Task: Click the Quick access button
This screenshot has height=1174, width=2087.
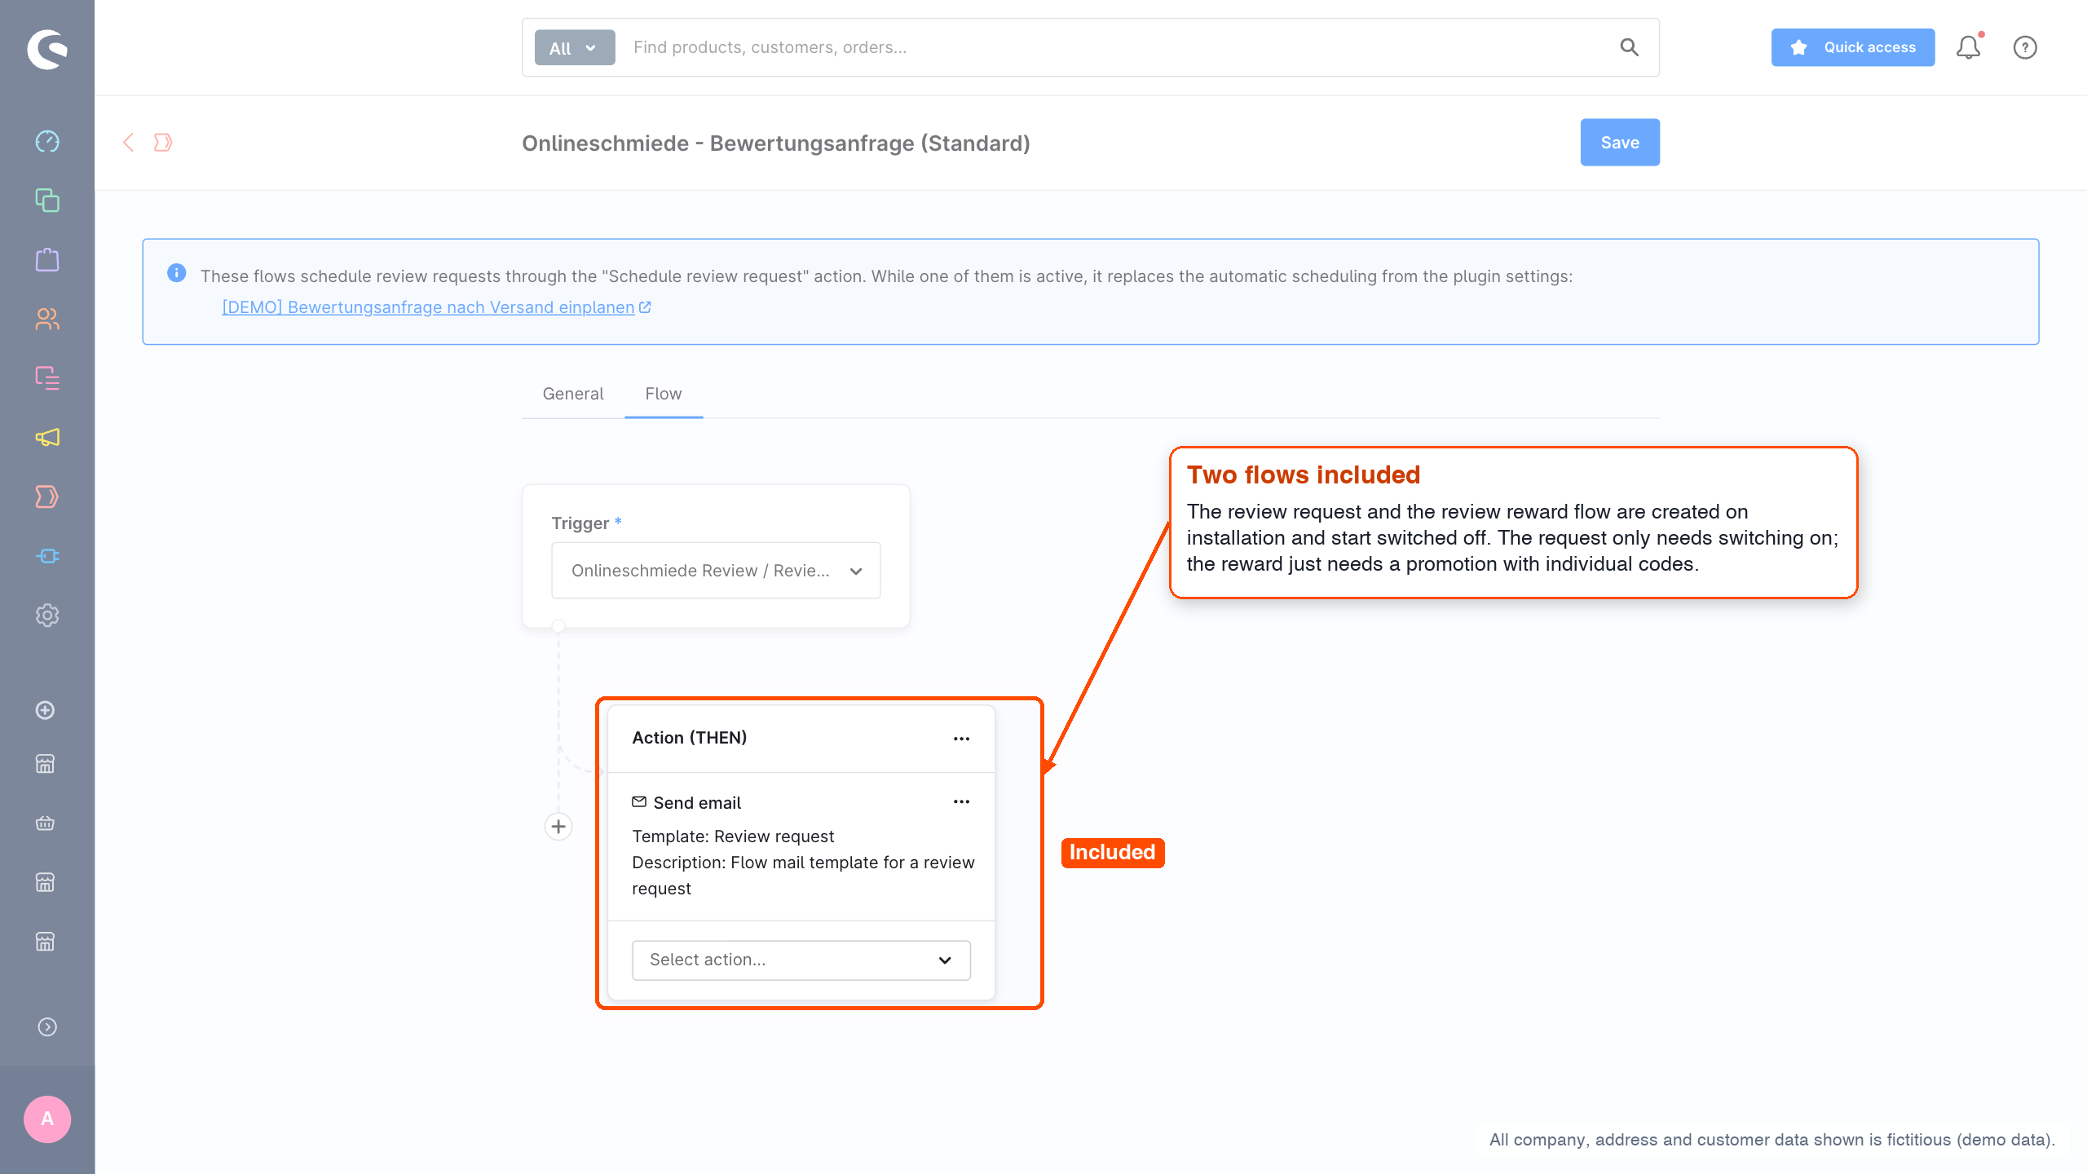Action: [1852, 47]
